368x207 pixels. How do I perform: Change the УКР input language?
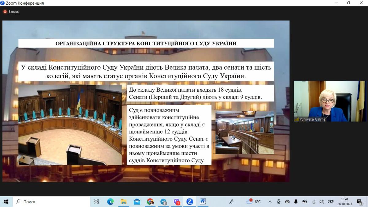331,201
